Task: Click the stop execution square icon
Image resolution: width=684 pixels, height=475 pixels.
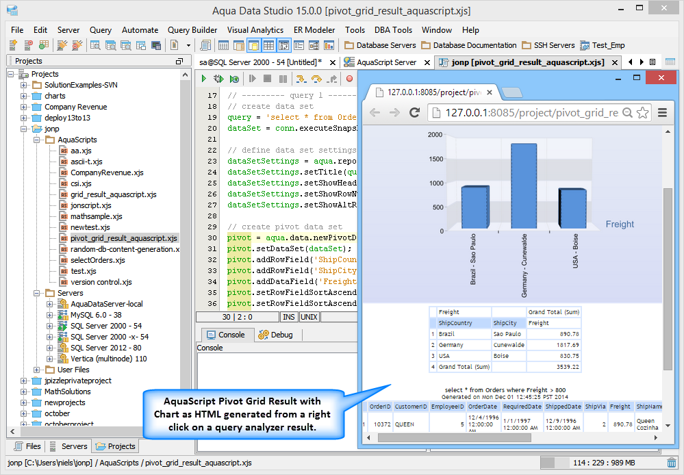Action: coord(268,79)
